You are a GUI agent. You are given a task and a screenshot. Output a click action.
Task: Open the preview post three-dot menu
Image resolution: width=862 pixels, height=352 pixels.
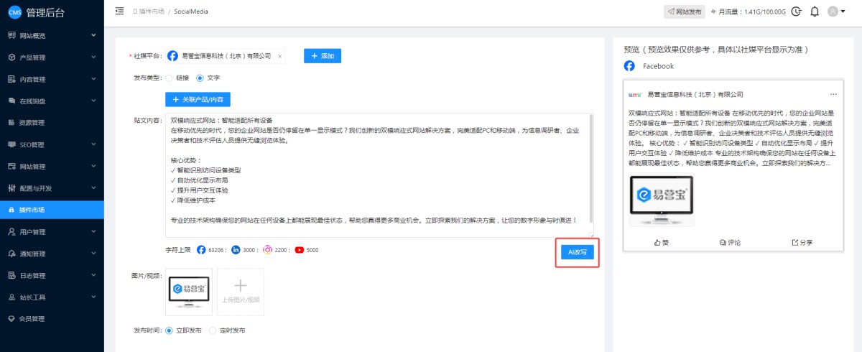coord(833,94)
